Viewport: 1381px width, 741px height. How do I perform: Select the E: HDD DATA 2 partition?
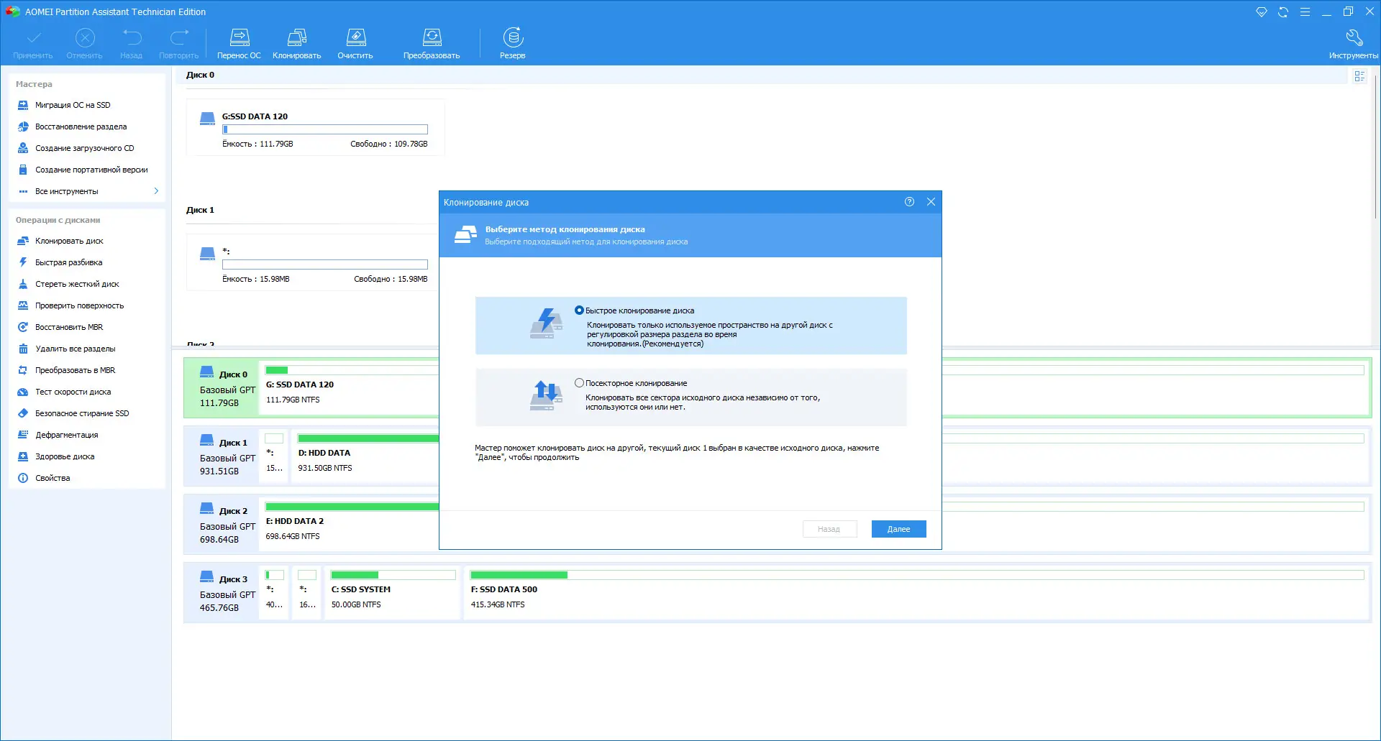350,525
